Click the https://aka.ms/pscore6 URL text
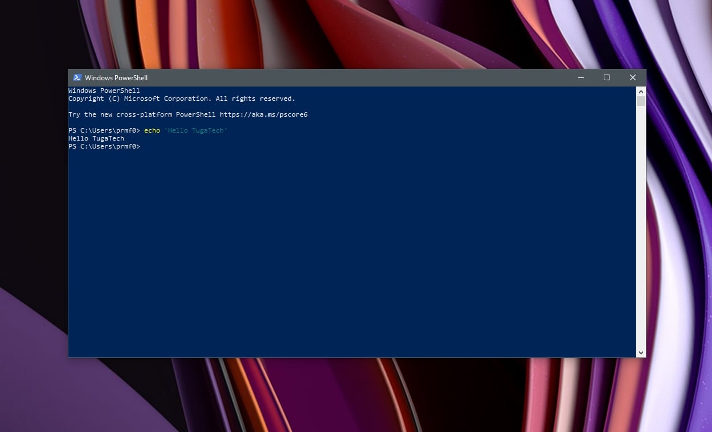Screen dimensions: 712x432 [x=264, y=114]
